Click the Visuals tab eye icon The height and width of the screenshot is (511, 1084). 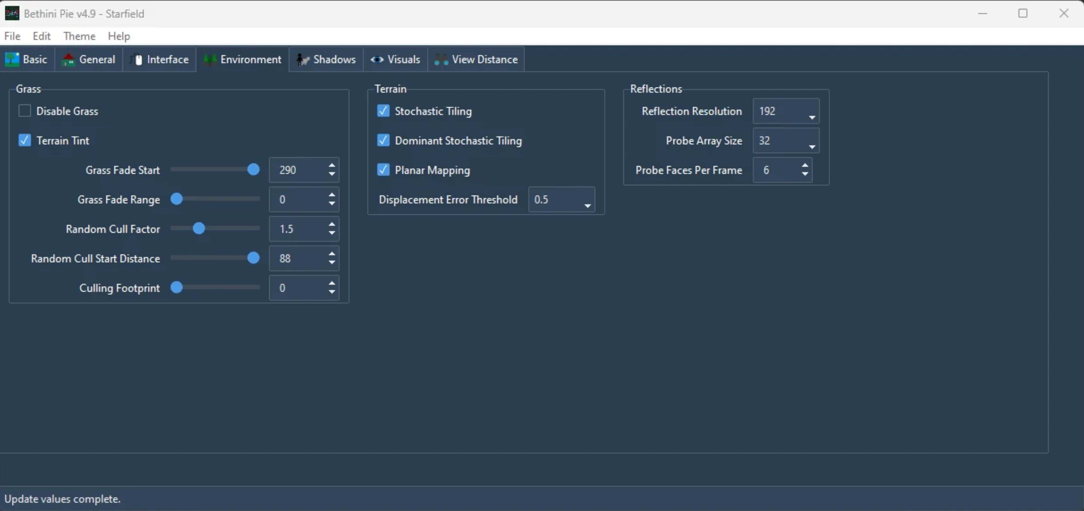click(x=377, y=60)
